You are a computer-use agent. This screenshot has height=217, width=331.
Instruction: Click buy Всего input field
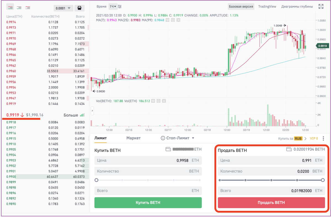pos(148,190)
